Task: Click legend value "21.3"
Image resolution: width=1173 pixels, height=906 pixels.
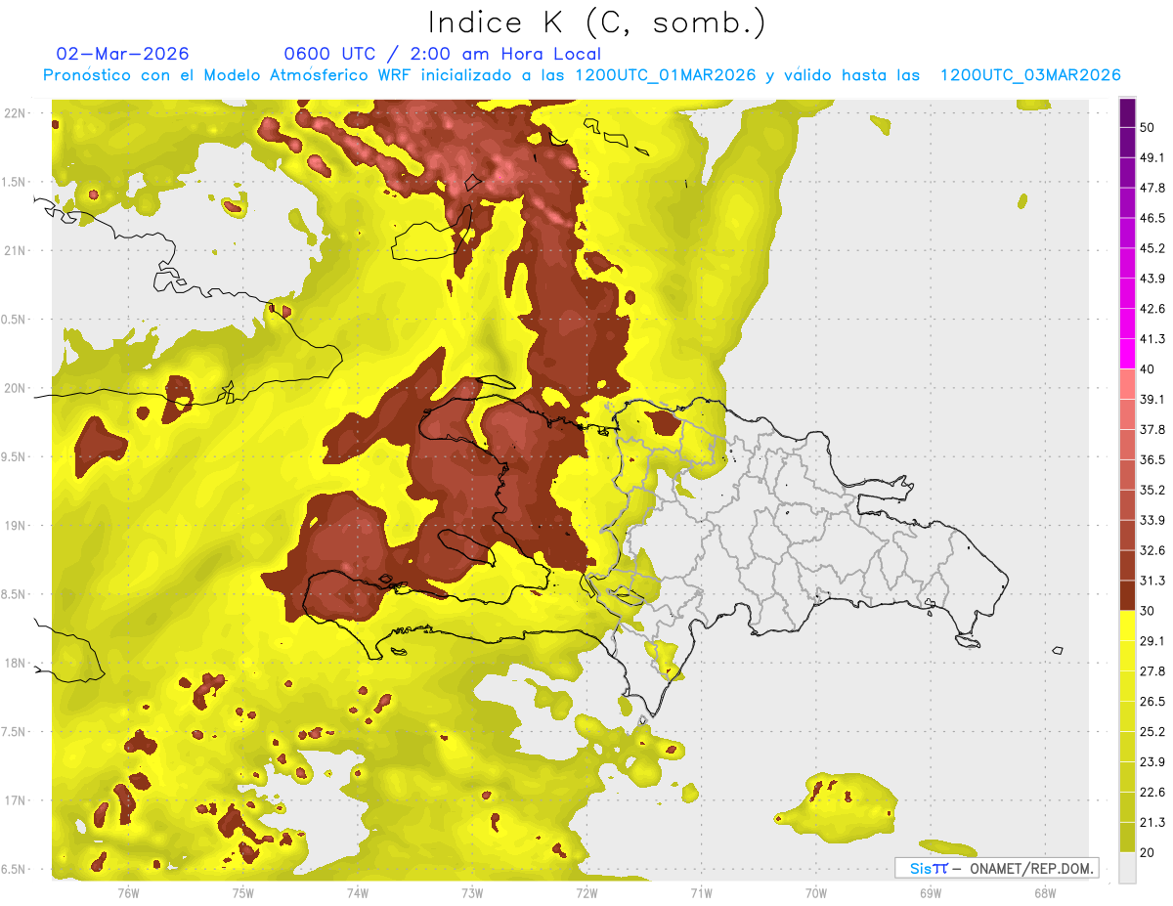Action: (1152, 822)
